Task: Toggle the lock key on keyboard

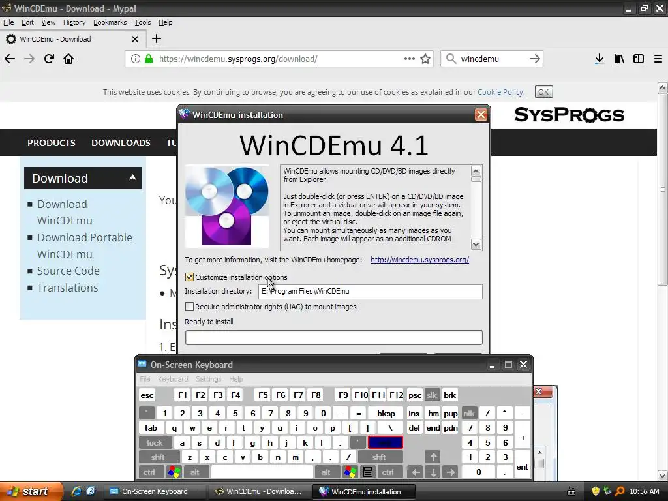Action: click(155, 443)
